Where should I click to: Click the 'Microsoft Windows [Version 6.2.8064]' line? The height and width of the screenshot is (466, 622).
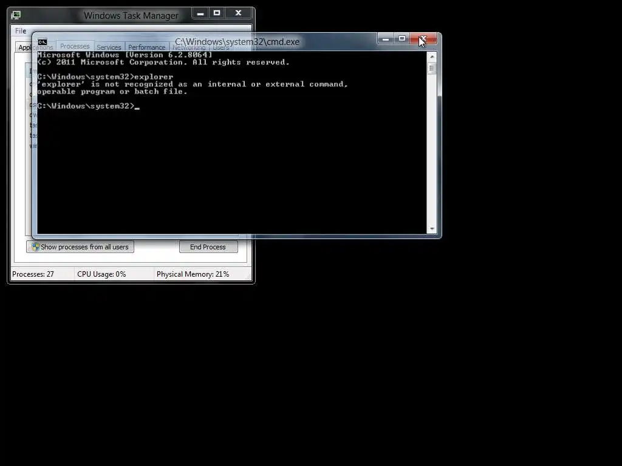point(125,55)
